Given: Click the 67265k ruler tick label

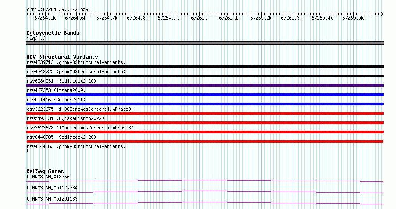Looking at the screenshot, I should (x=199, y=18).
